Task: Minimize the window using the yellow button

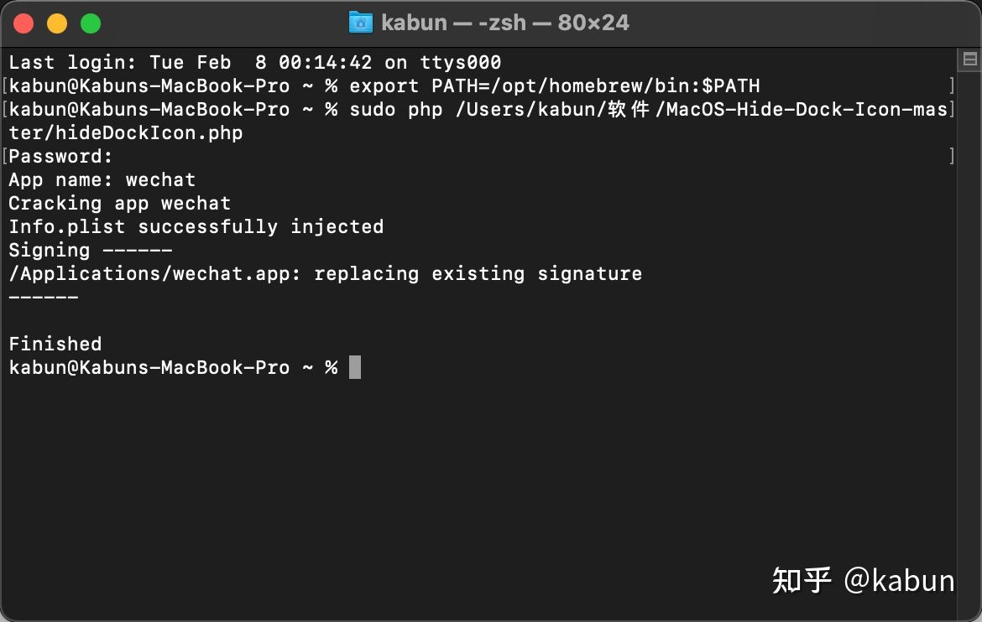Action: [x=57, y=23]
